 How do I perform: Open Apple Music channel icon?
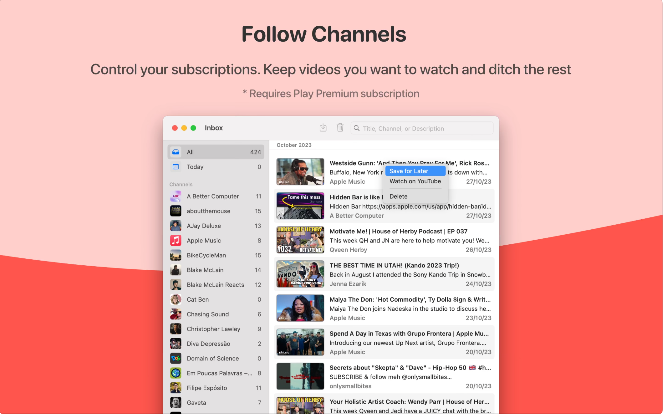point(176,241)
